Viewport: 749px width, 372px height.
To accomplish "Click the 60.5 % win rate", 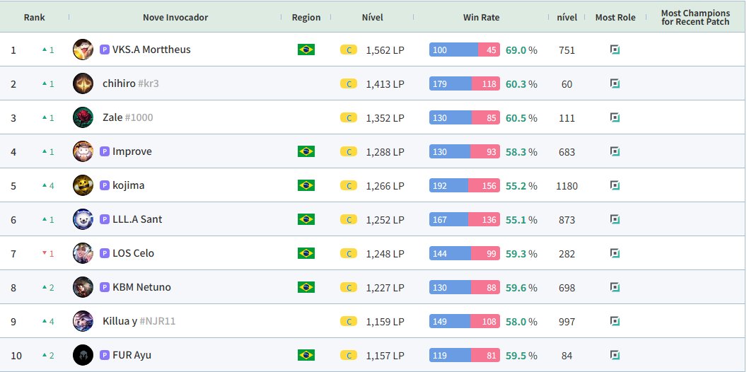I will pos(521,117).
